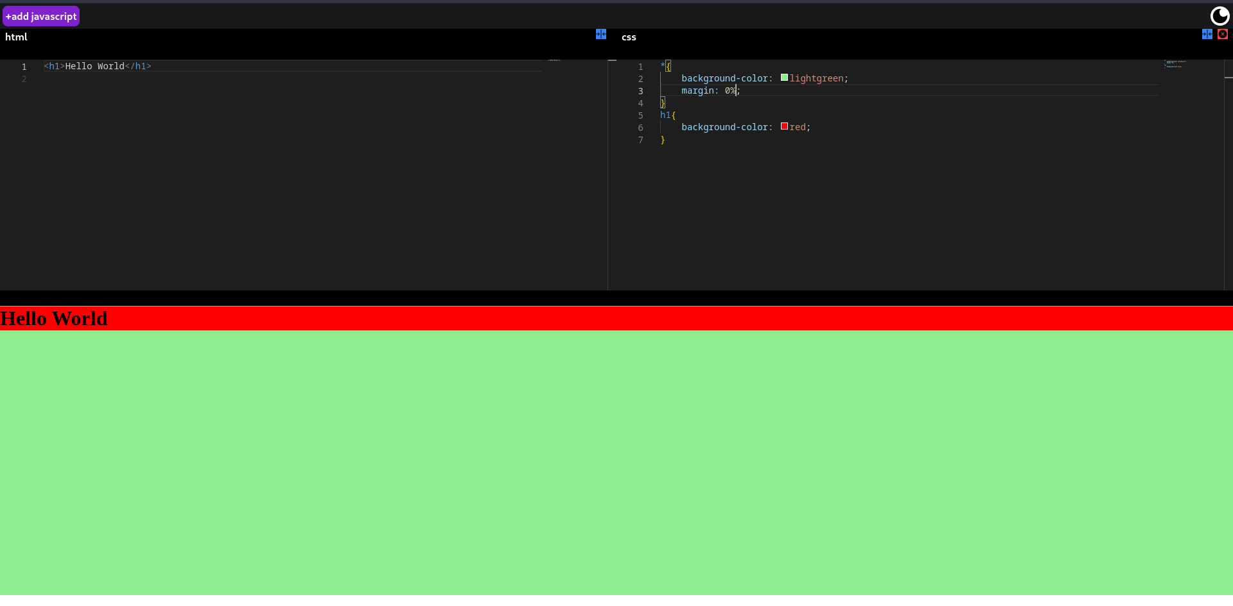Click the universal selector on css line 1
This screenshot has height=606, width=1233.
663,66
